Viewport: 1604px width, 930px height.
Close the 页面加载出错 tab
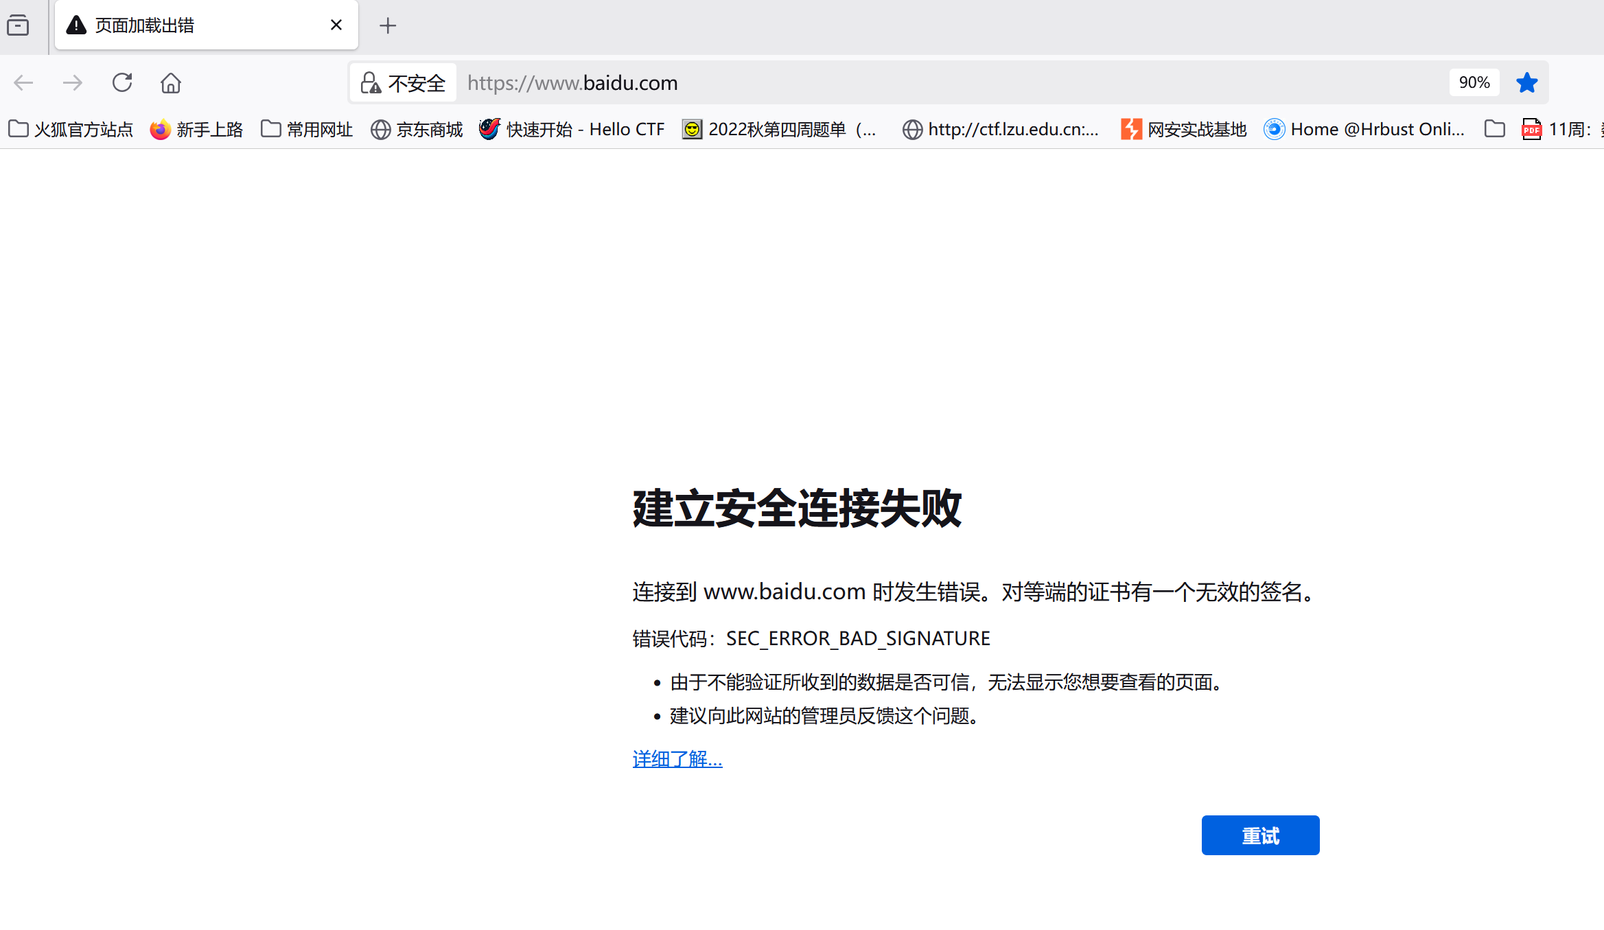(x=336, y=25)
